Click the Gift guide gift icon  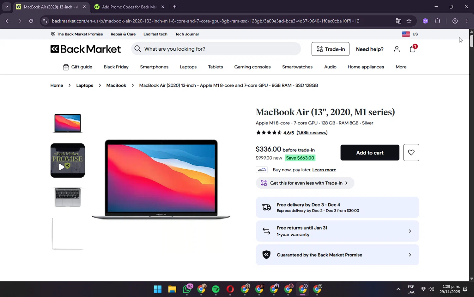66,67
